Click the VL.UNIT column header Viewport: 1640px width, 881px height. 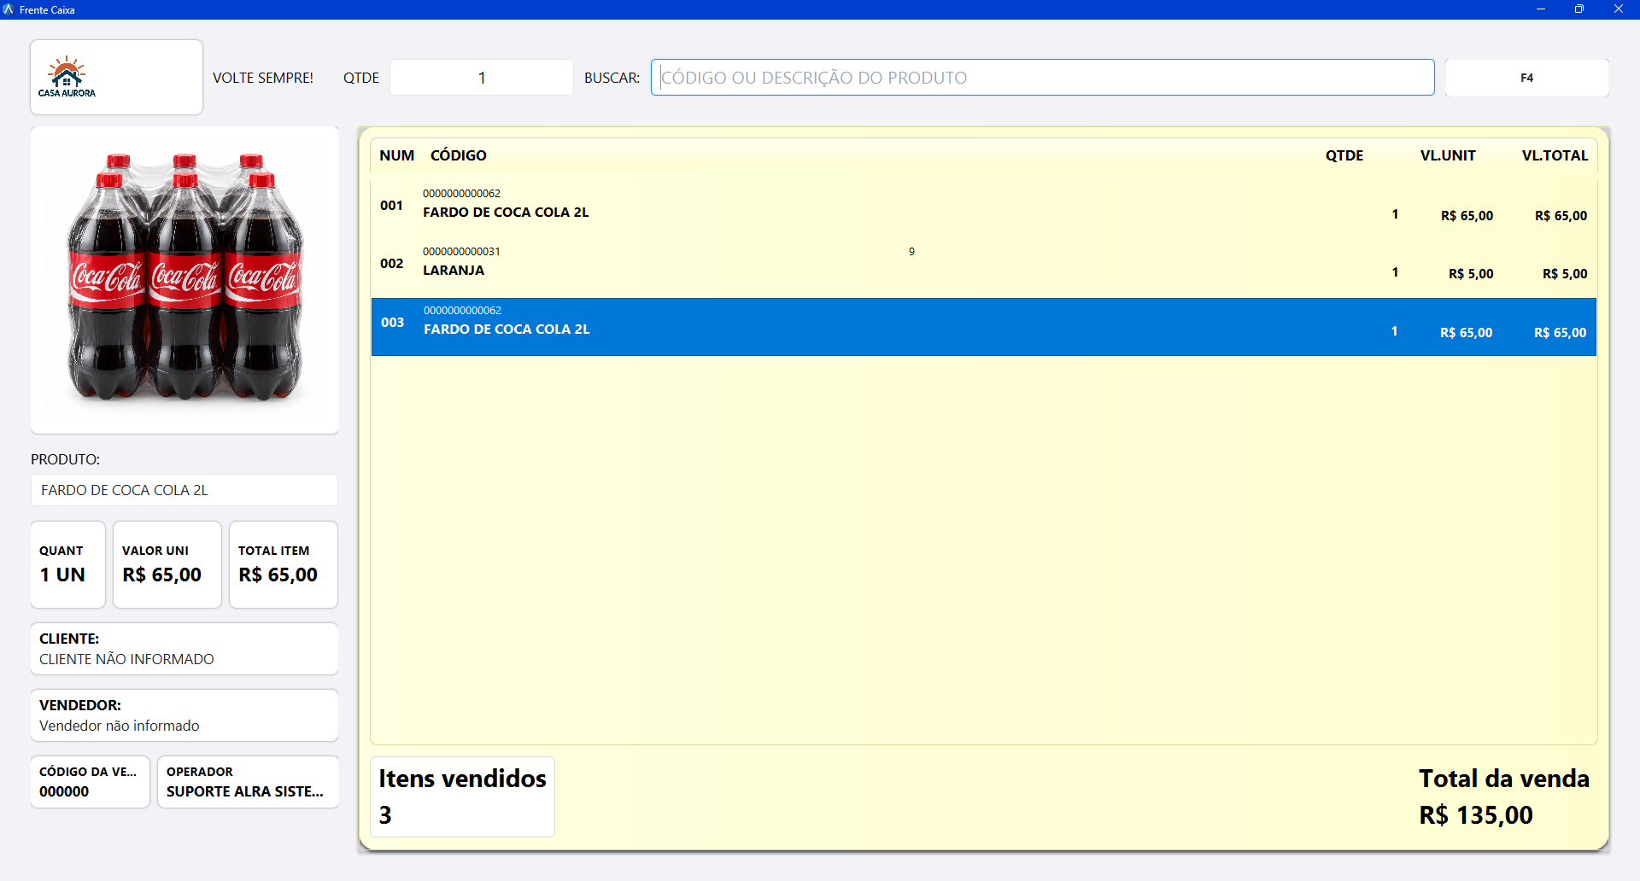click(x=1448, y=155)
